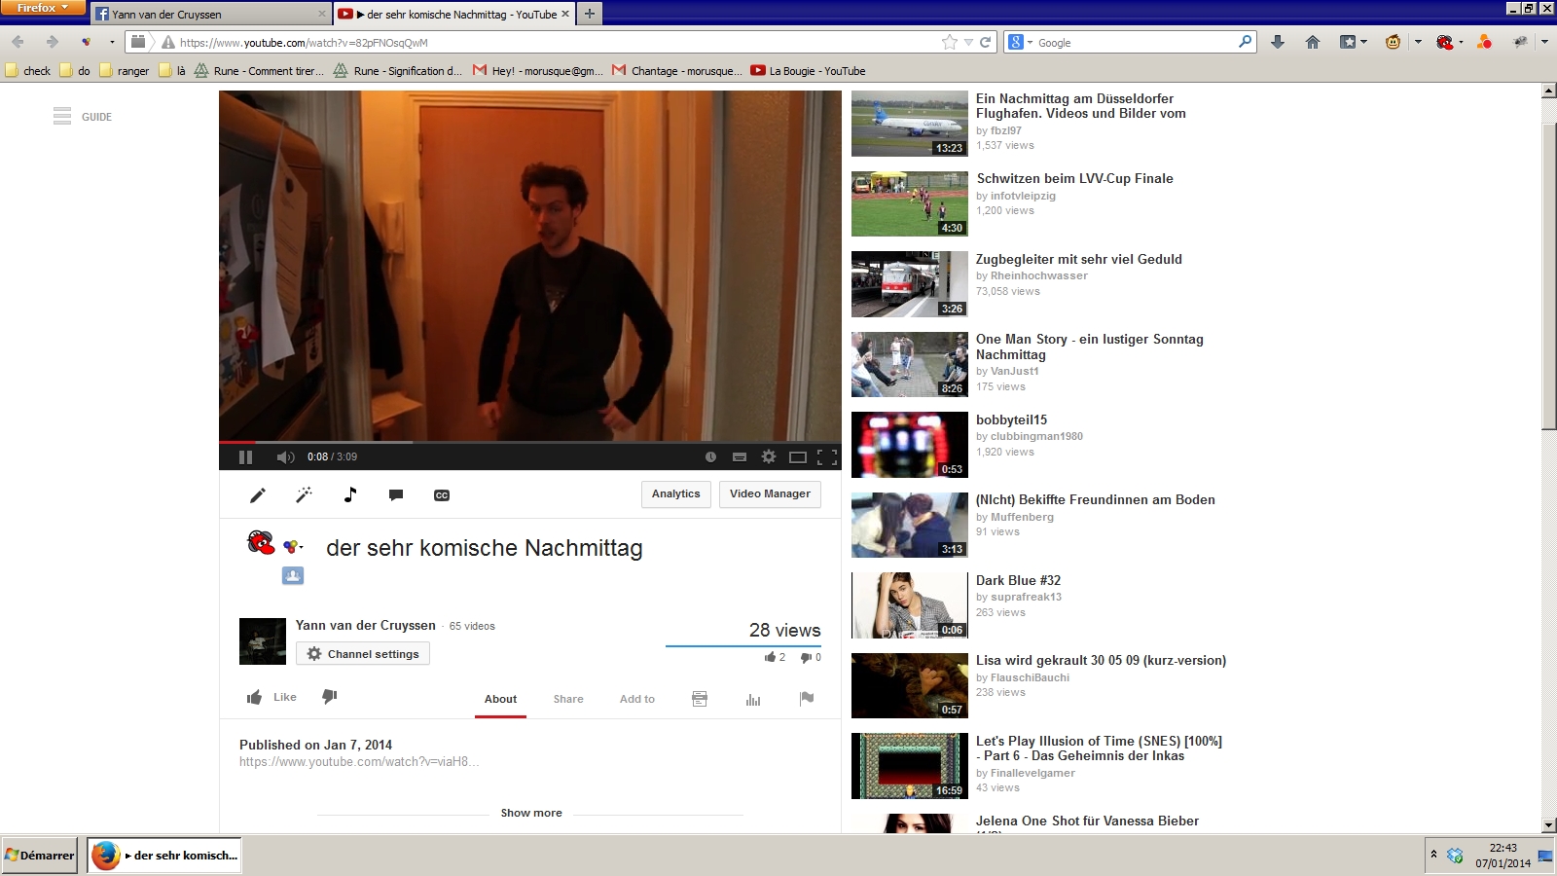Screen dimensions: 1557x876
Task: Click the music note audio icon
Action: 350,494
